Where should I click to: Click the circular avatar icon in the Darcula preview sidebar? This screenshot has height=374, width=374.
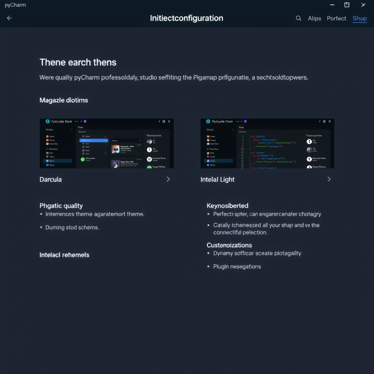pyautogui.click(x=149, y=141)
